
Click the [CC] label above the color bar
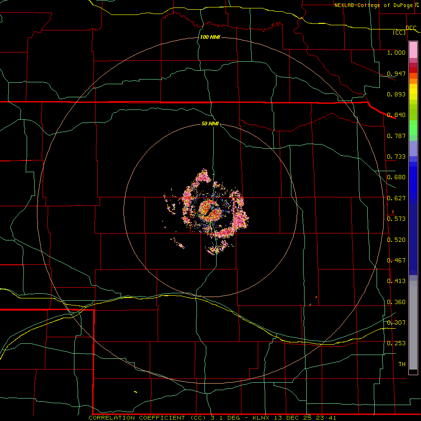(399, 32)
